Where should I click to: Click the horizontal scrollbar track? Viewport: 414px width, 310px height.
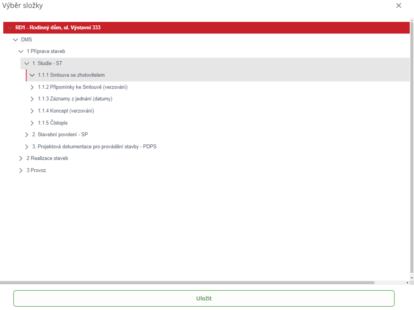tap(390, 282)
